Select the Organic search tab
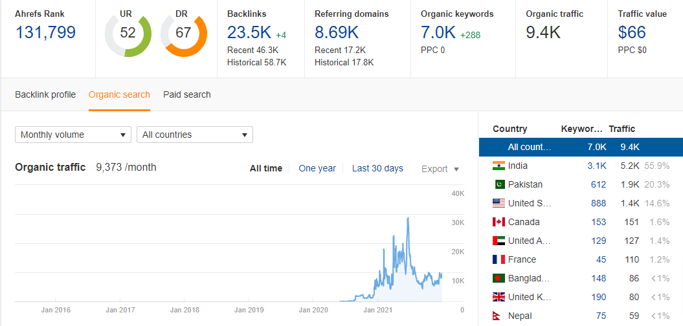The width and height of the screenshot is (683, 326). [x=119, y=94]
